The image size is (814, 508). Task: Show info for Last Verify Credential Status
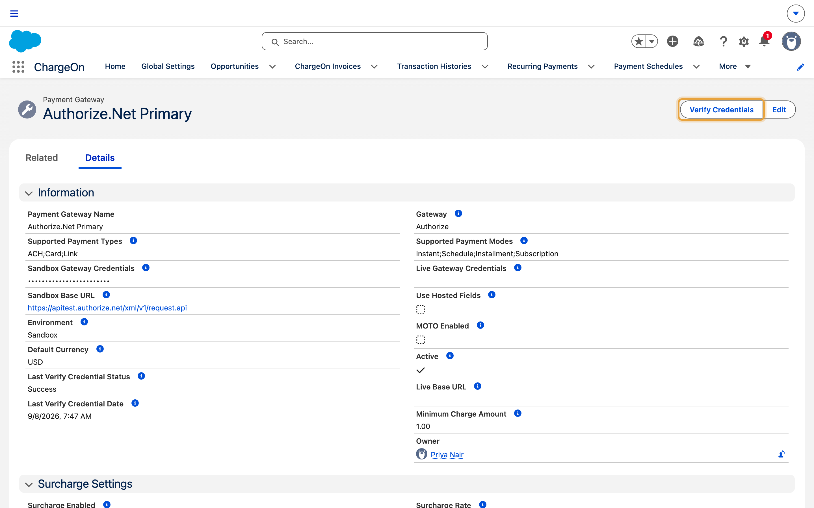[141, 376]
